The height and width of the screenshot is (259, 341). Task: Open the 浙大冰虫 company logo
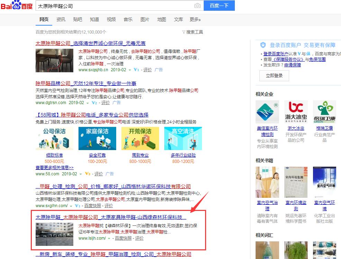pyautogui.click(x=296, y=112)
